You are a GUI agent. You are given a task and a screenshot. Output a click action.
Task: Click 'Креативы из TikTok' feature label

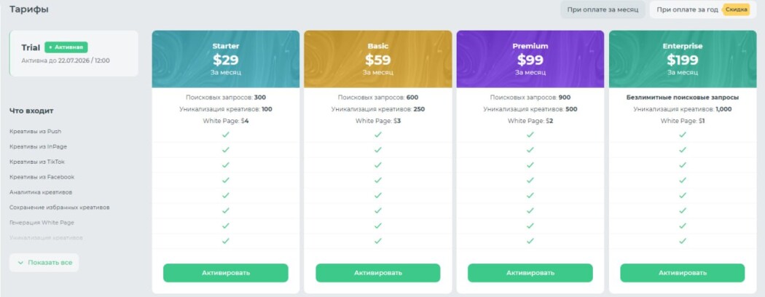pos(37,162)
